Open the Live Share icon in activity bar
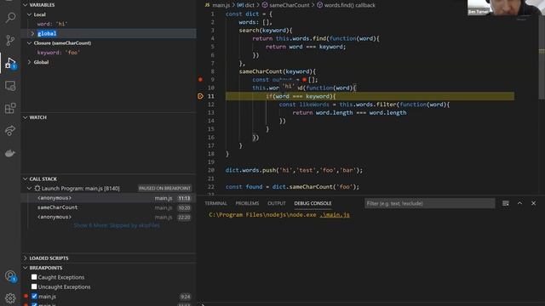The width and height of the screenshot is (545, 306). (10, 131)
